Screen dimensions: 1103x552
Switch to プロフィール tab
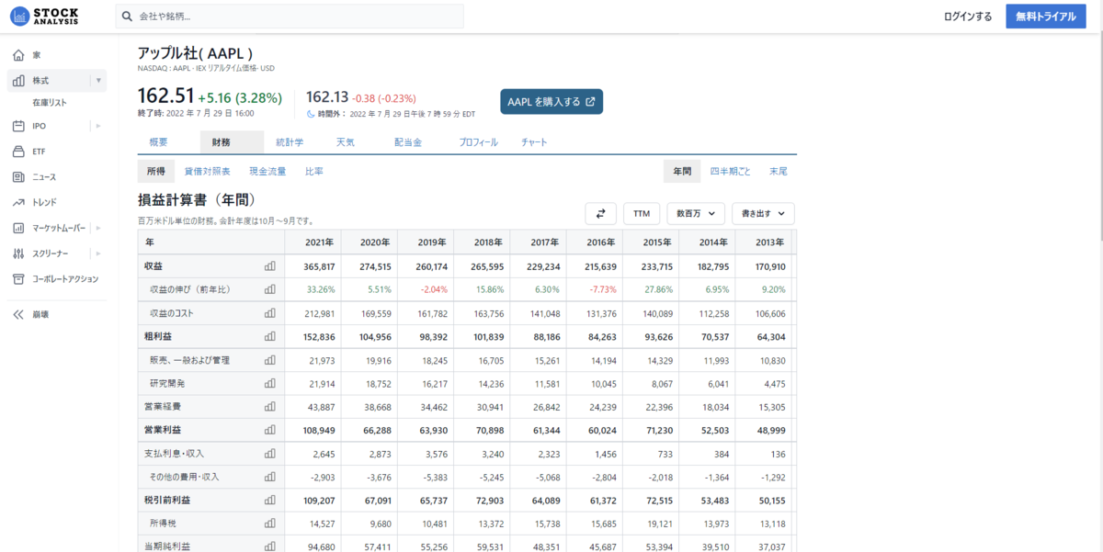click(479, 142)
